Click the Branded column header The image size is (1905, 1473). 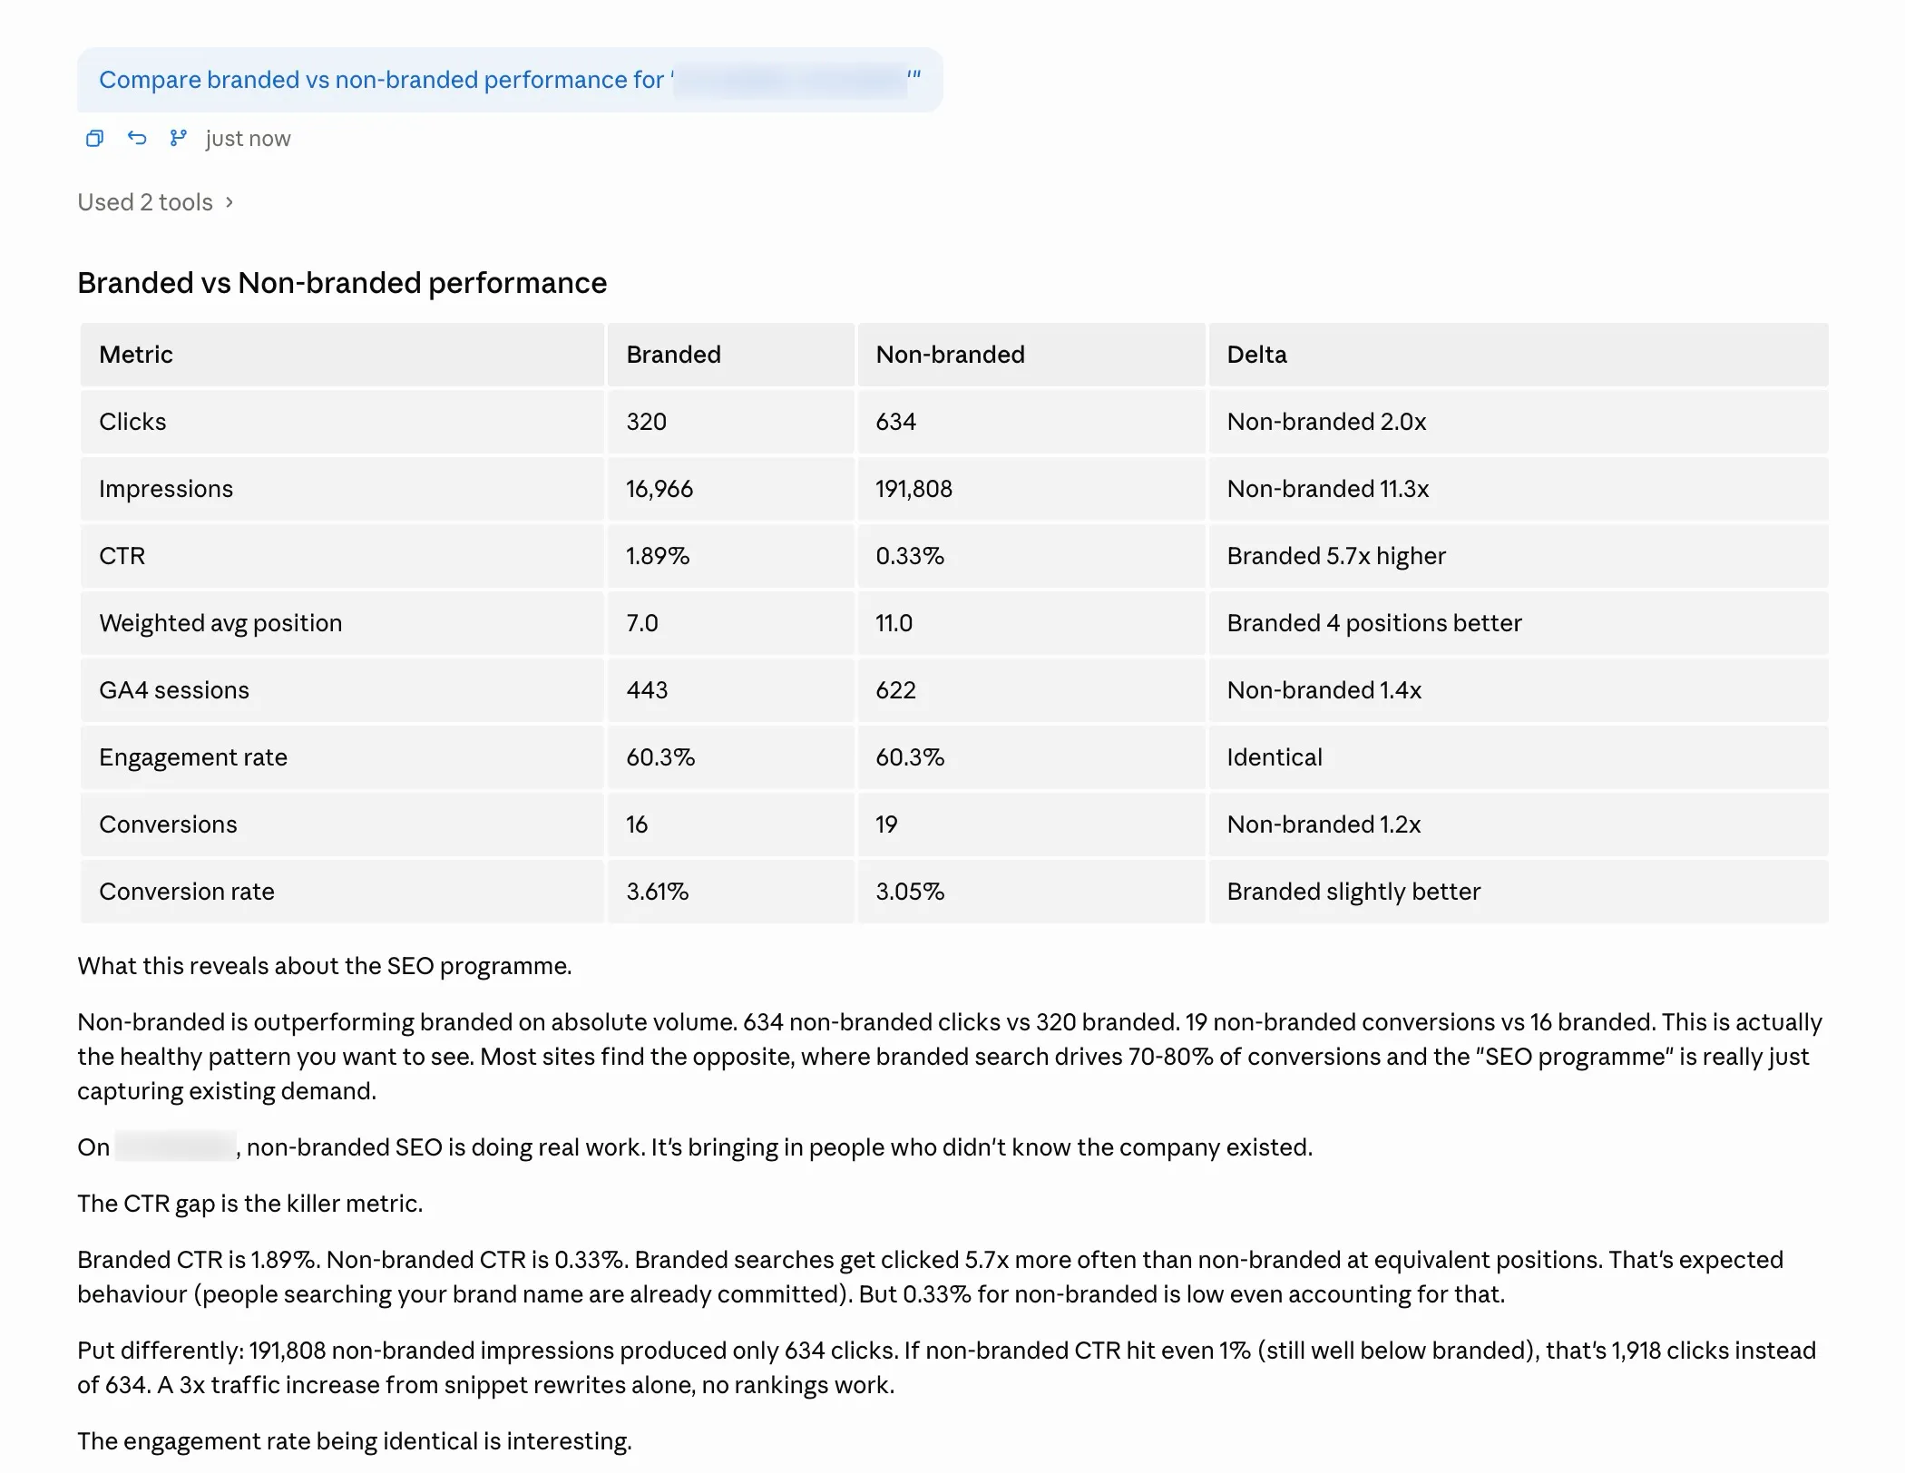673,355
